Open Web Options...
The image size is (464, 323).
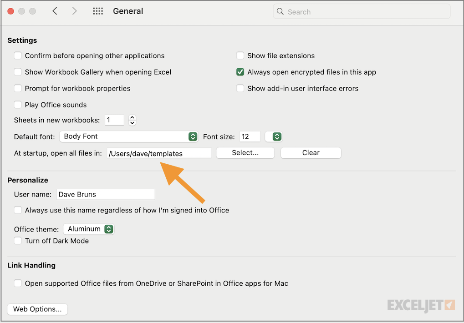[37, 309]
